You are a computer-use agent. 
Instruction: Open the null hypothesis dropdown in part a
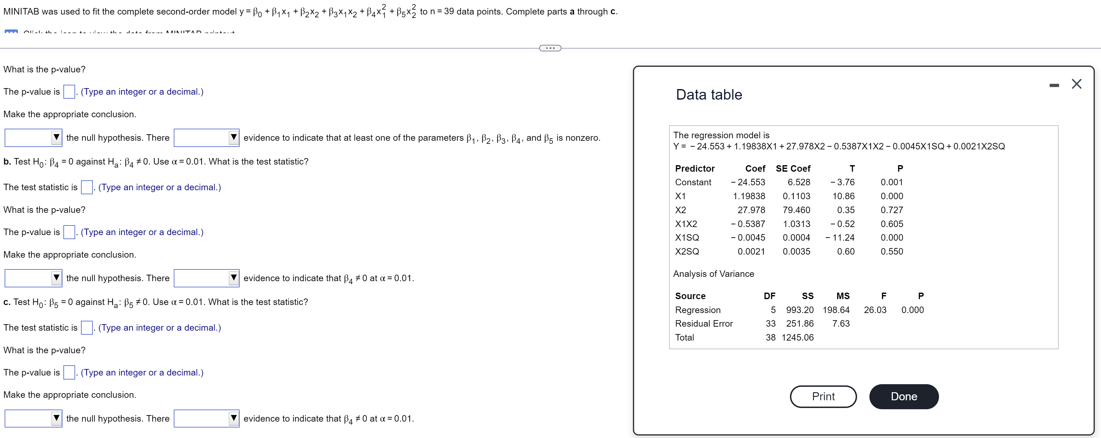pos(33,138)
